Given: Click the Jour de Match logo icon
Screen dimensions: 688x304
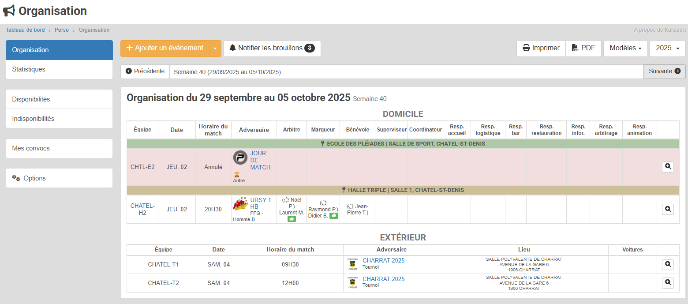Looking at the screenshot, I should 240,158.
